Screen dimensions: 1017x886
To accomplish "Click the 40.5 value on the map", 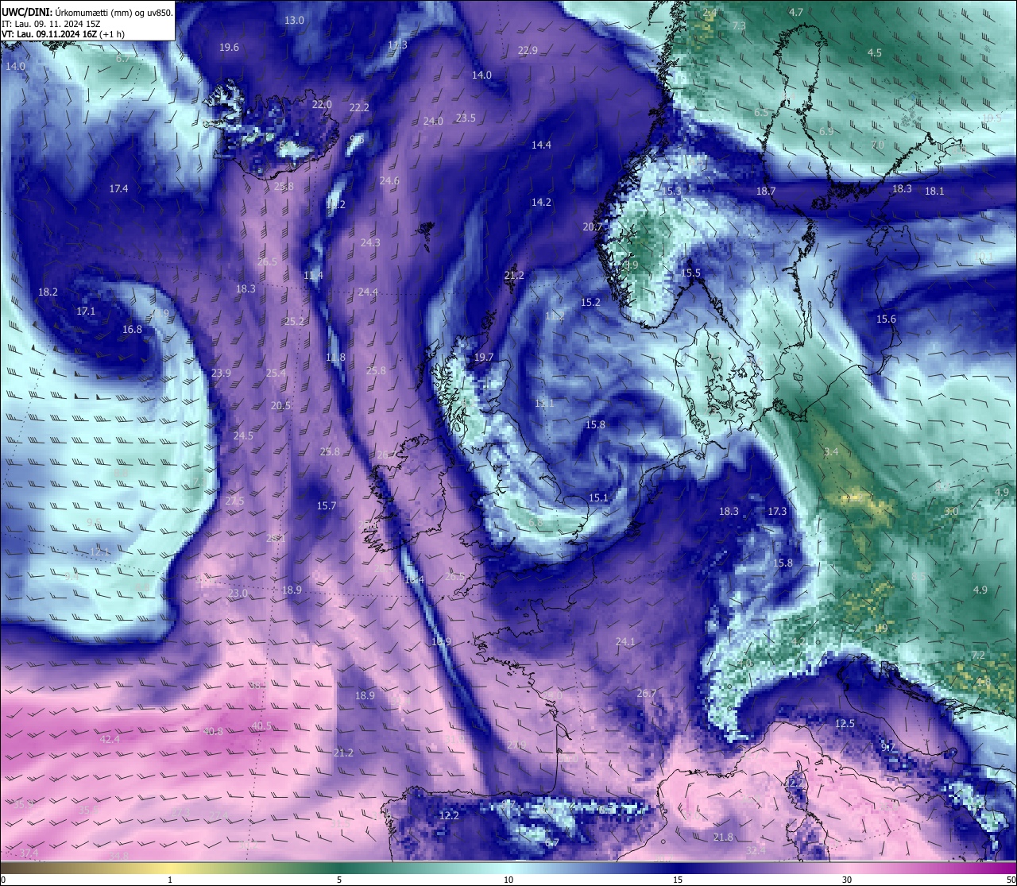I will tap(261, 726).
